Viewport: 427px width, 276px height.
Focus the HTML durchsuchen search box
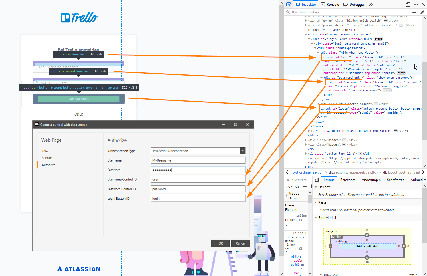coord(347,12)
